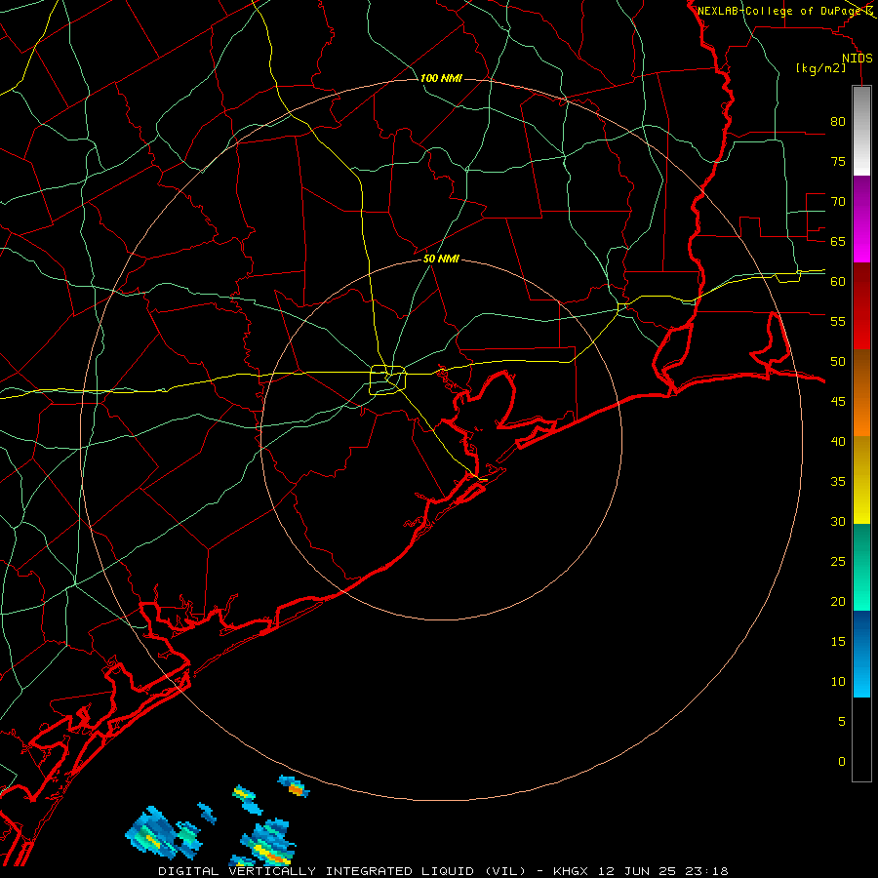Select the 15 value on the color scale
This screenshot has height=878, width=878.
[x=838, y=642]
